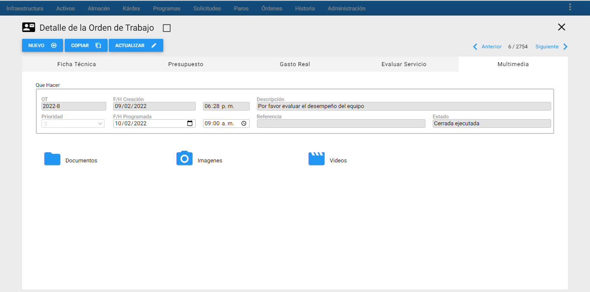The height and width of the screenshot is (292, 590).
Task: Open the Administración menu
Action: click(346, 8)
